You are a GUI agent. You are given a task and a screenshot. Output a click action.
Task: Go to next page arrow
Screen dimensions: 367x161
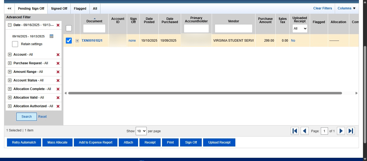pos(341,131)
